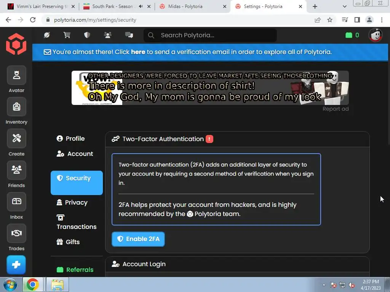Image resolution: width=390 pixels, height=292 pixels.
Task: Click the 2FA red warning exclamation badge
Action: click(209, 139)
